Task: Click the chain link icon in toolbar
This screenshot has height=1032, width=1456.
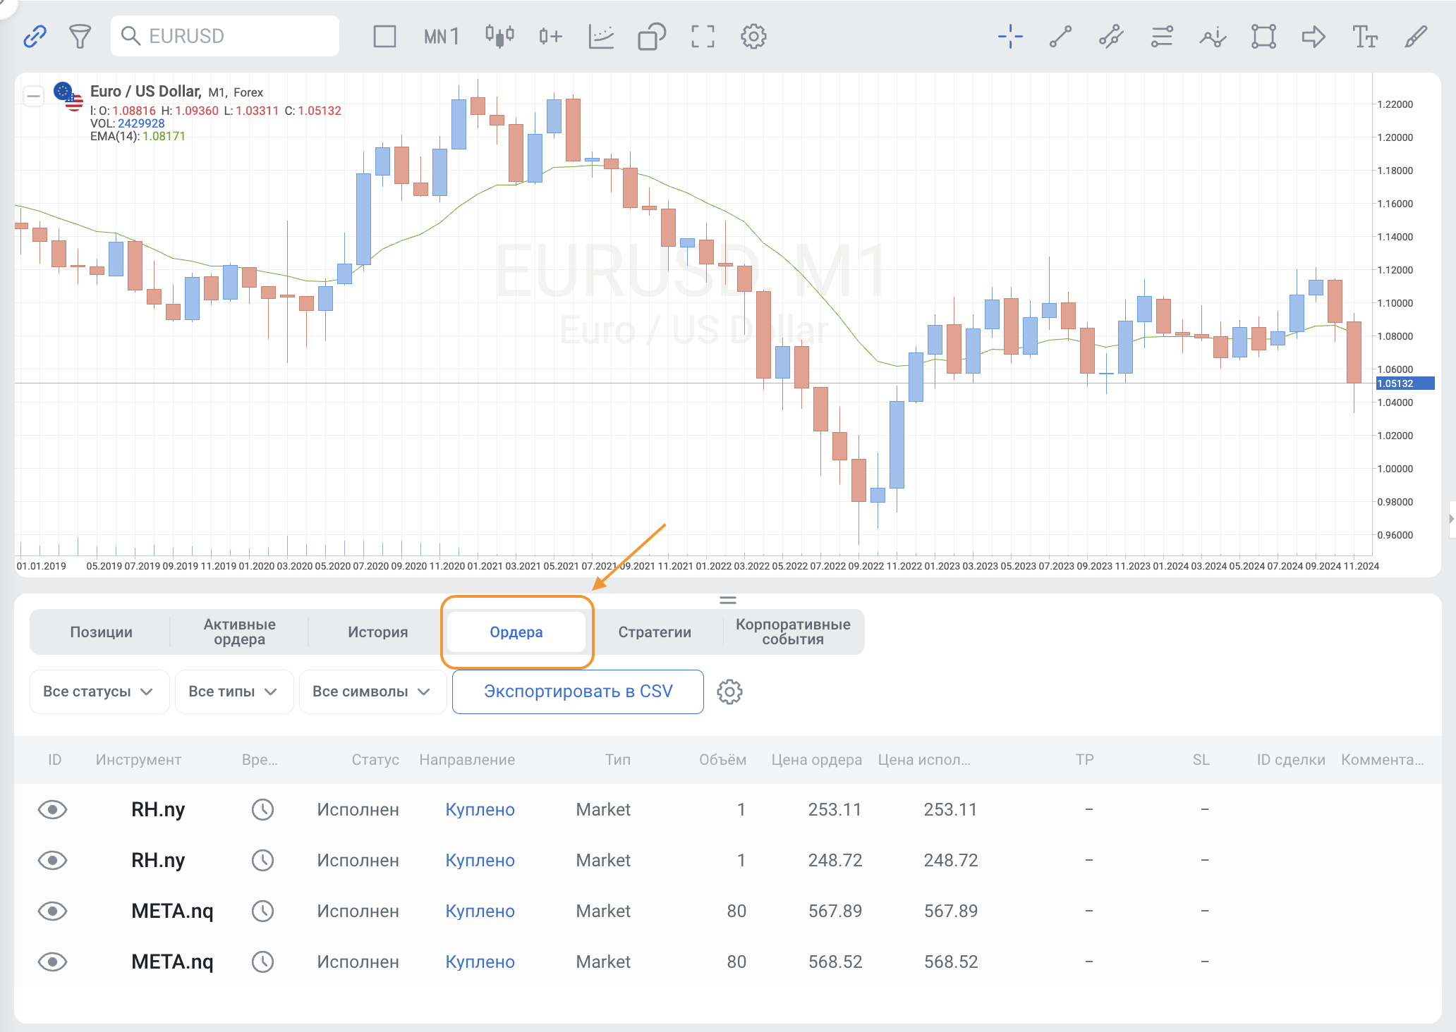Action: 35,36
